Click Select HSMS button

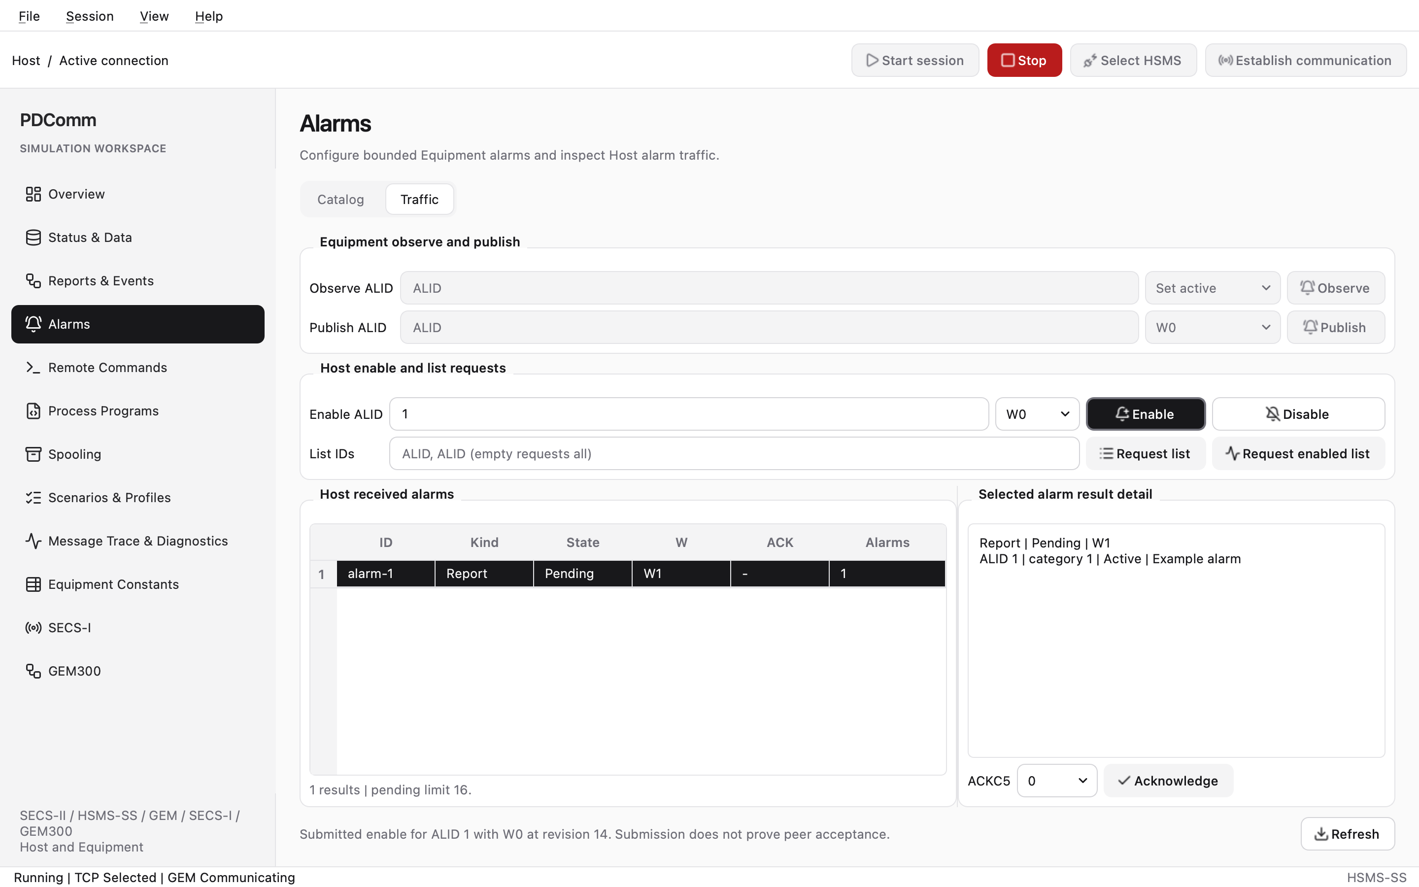1133,61
